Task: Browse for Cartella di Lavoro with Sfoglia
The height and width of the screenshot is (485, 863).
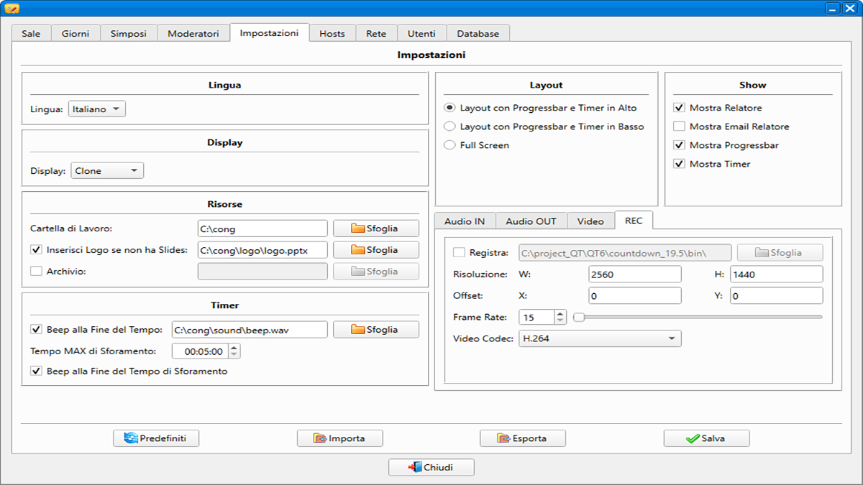Action: (x=376, y=228)
